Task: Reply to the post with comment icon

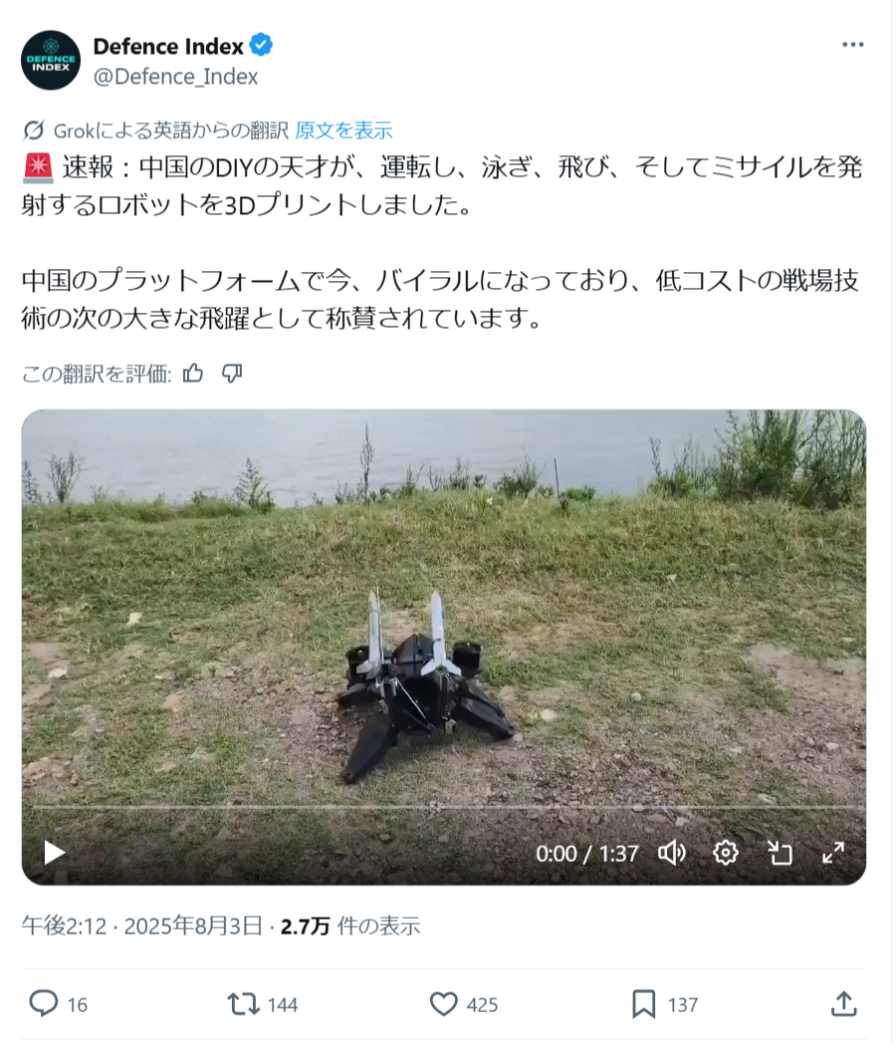Action: click(x=44, y=1004)
